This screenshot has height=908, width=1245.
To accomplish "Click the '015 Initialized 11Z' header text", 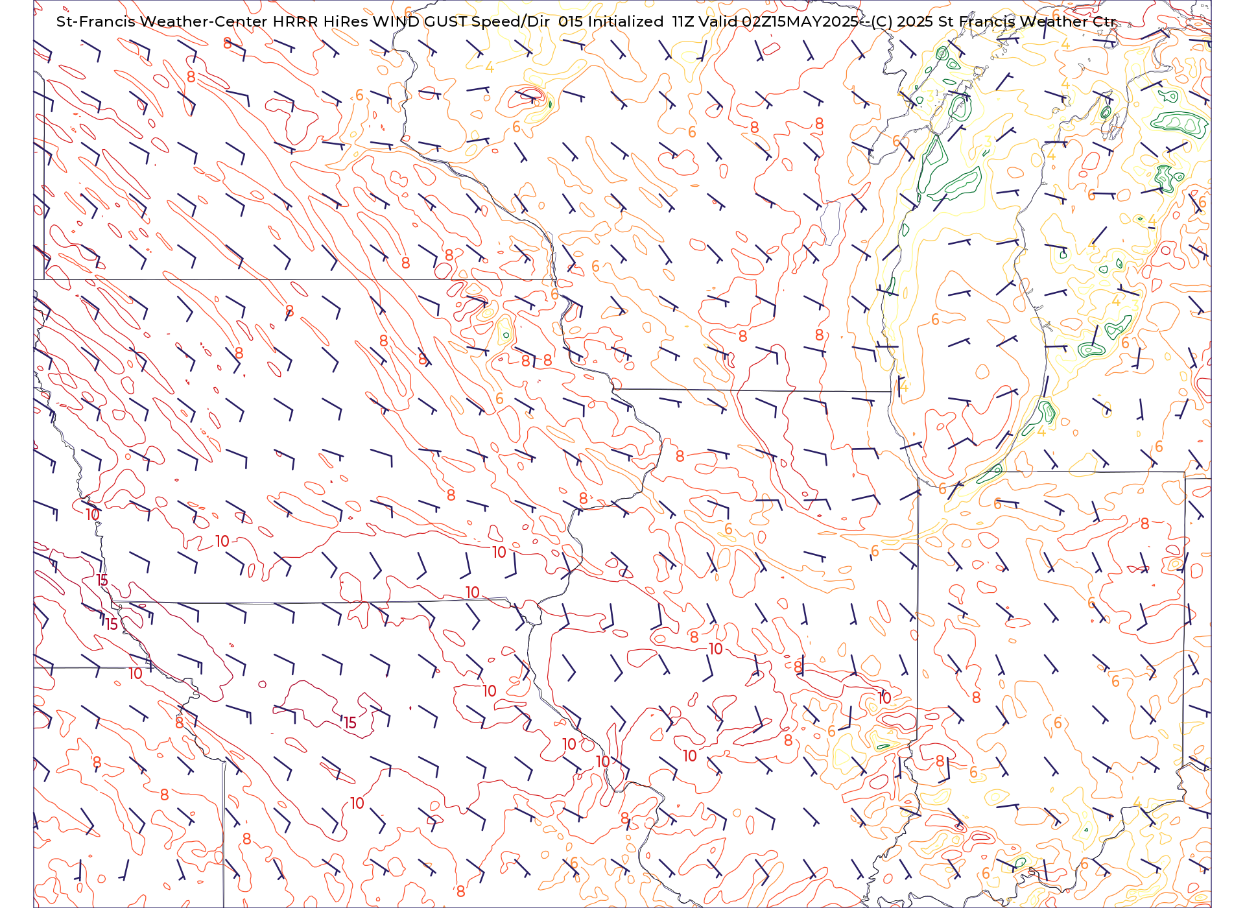I will (626, 21).
